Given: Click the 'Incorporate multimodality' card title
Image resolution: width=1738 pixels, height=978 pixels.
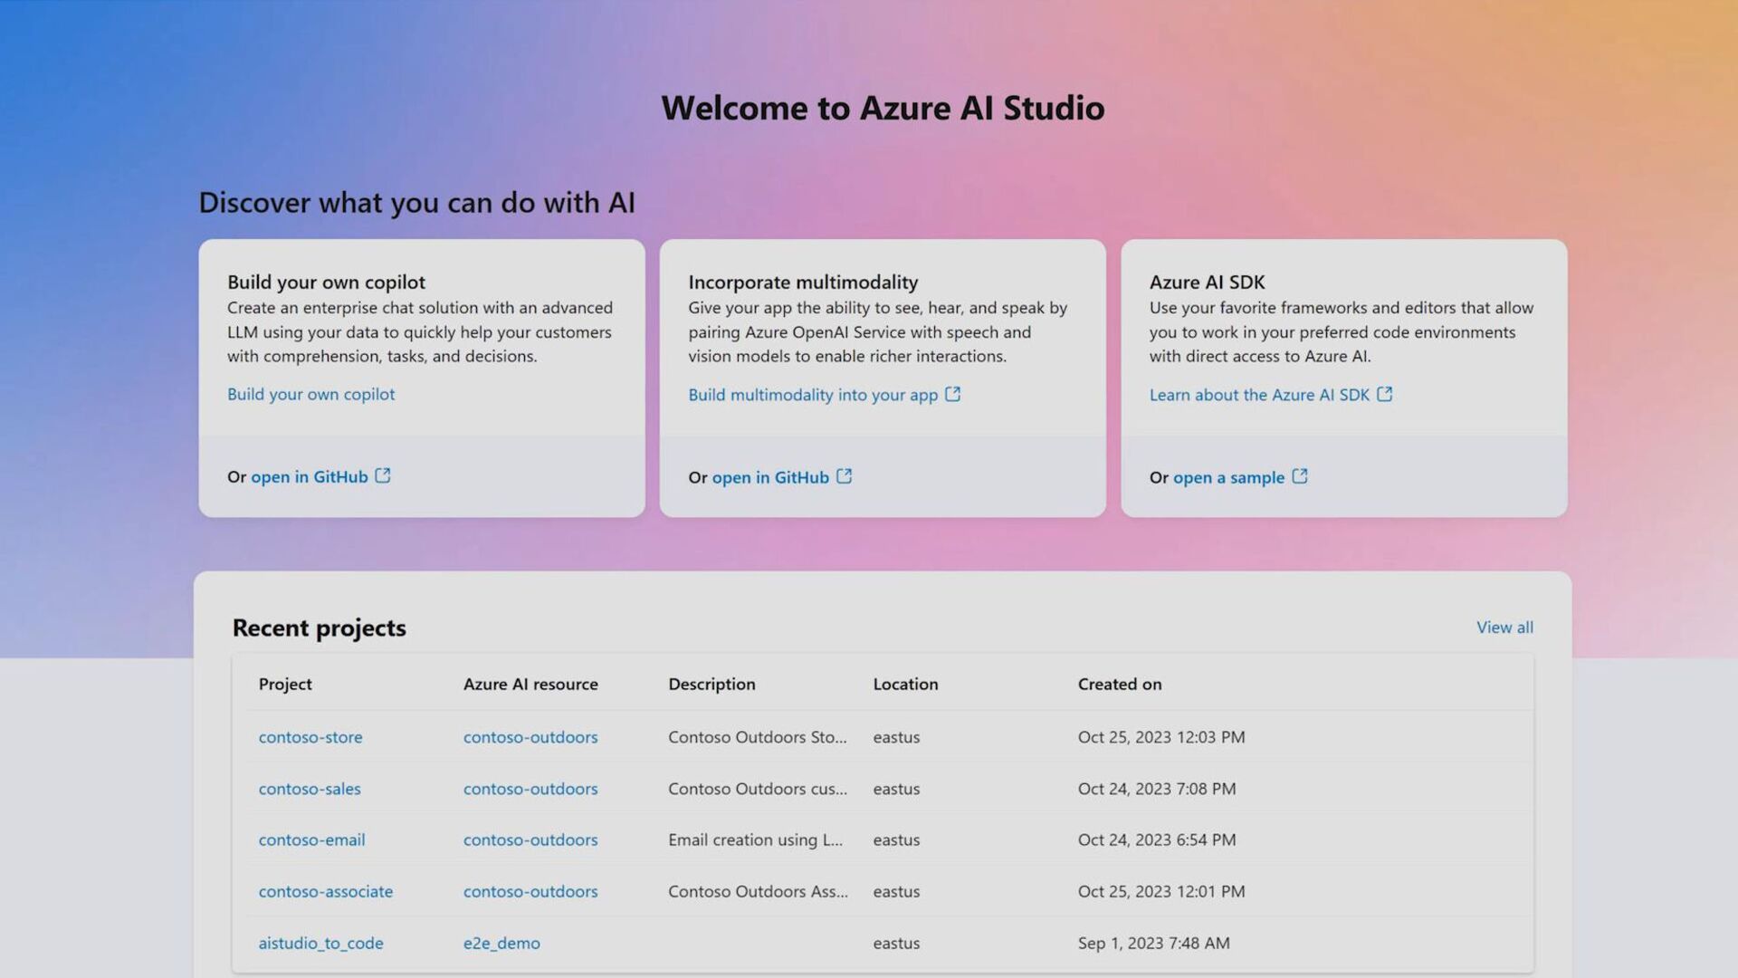Looking at the screenshot, I should [803, 282].
